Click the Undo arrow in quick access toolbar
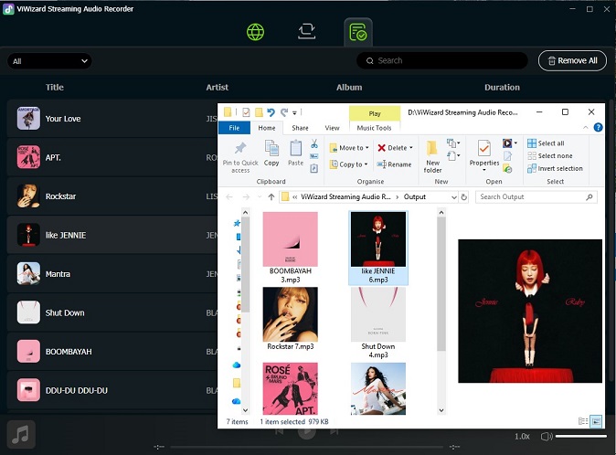 (271, 112)
